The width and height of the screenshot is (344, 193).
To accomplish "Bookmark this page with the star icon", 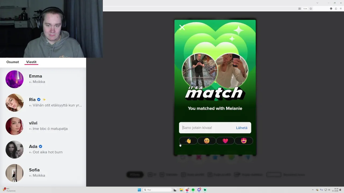I will click(x=311, y=9).
